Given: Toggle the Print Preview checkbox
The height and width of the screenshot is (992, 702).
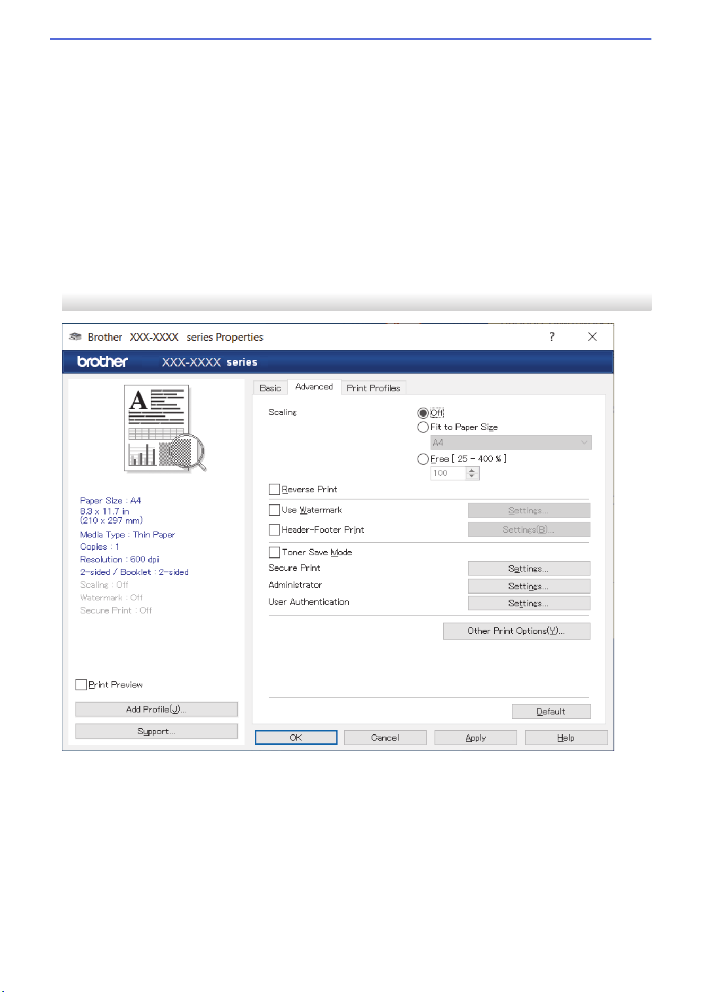Looking at the screenshot, I should click(81, 685).
